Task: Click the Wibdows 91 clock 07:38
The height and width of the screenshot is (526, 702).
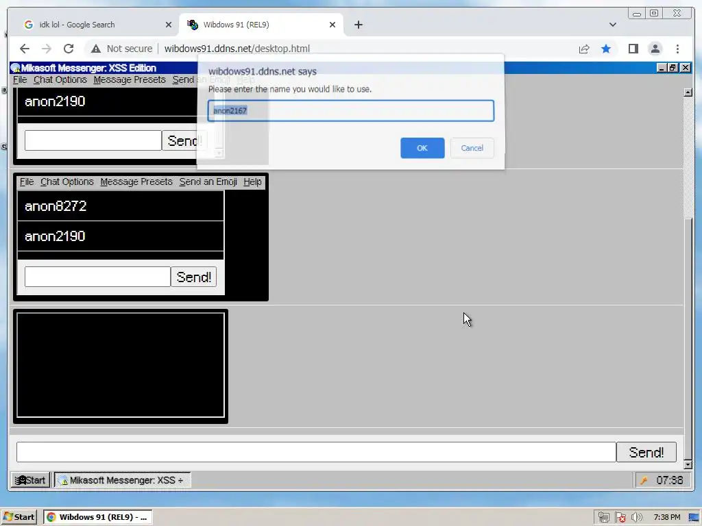Action: coord(669,480)
